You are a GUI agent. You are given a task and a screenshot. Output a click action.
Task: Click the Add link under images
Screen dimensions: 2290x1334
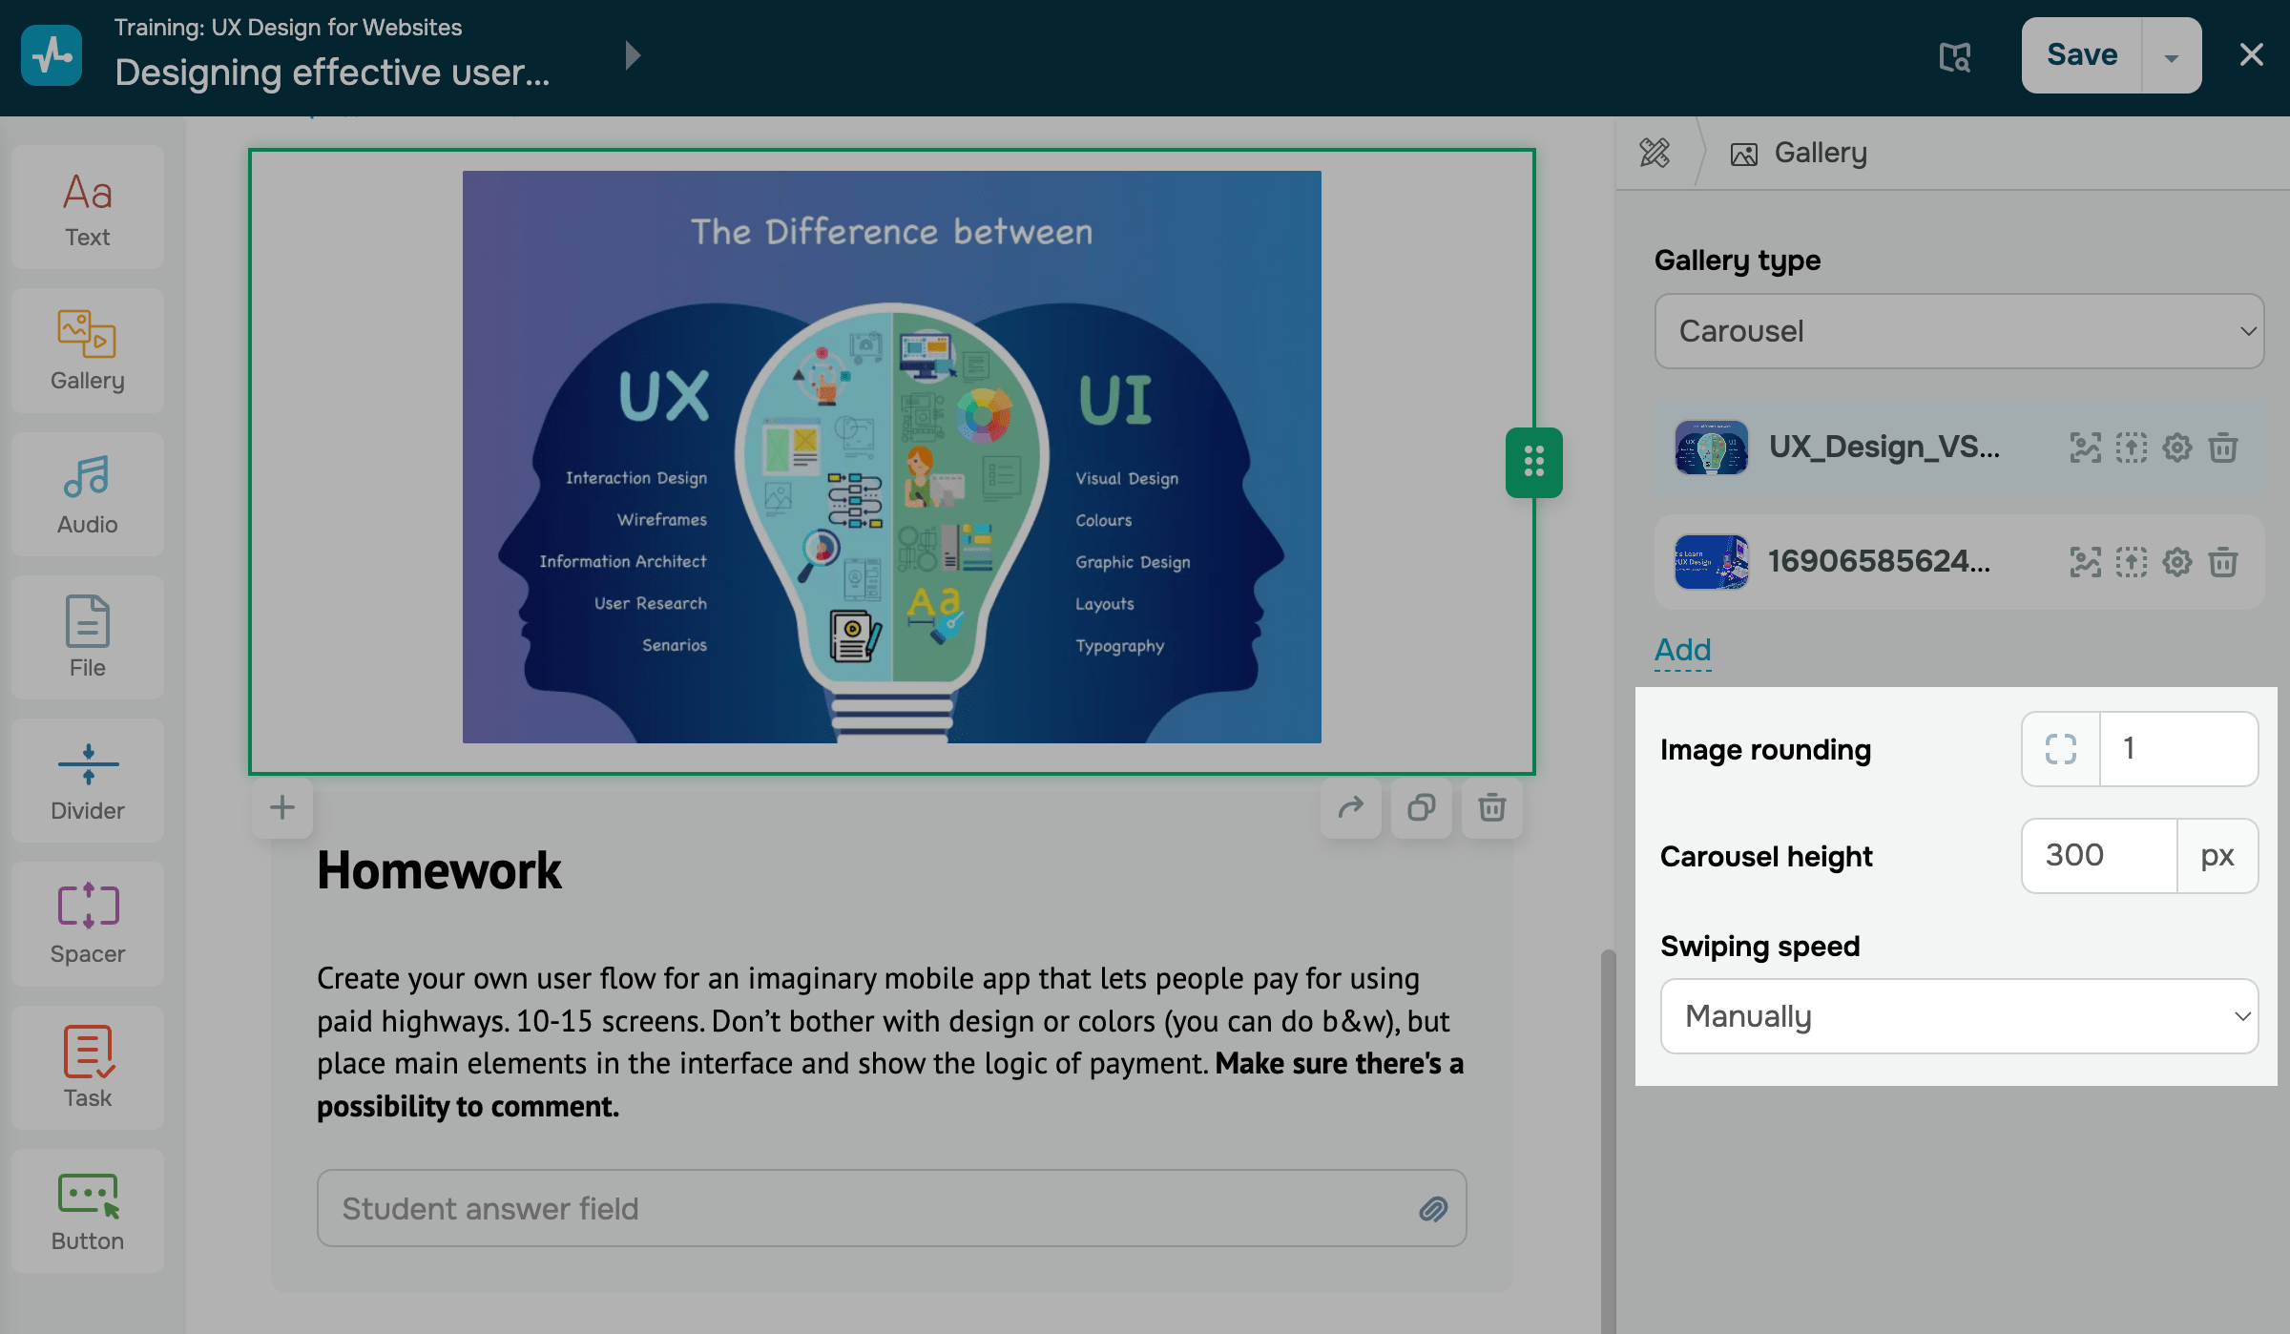[x=1681, y=650]
